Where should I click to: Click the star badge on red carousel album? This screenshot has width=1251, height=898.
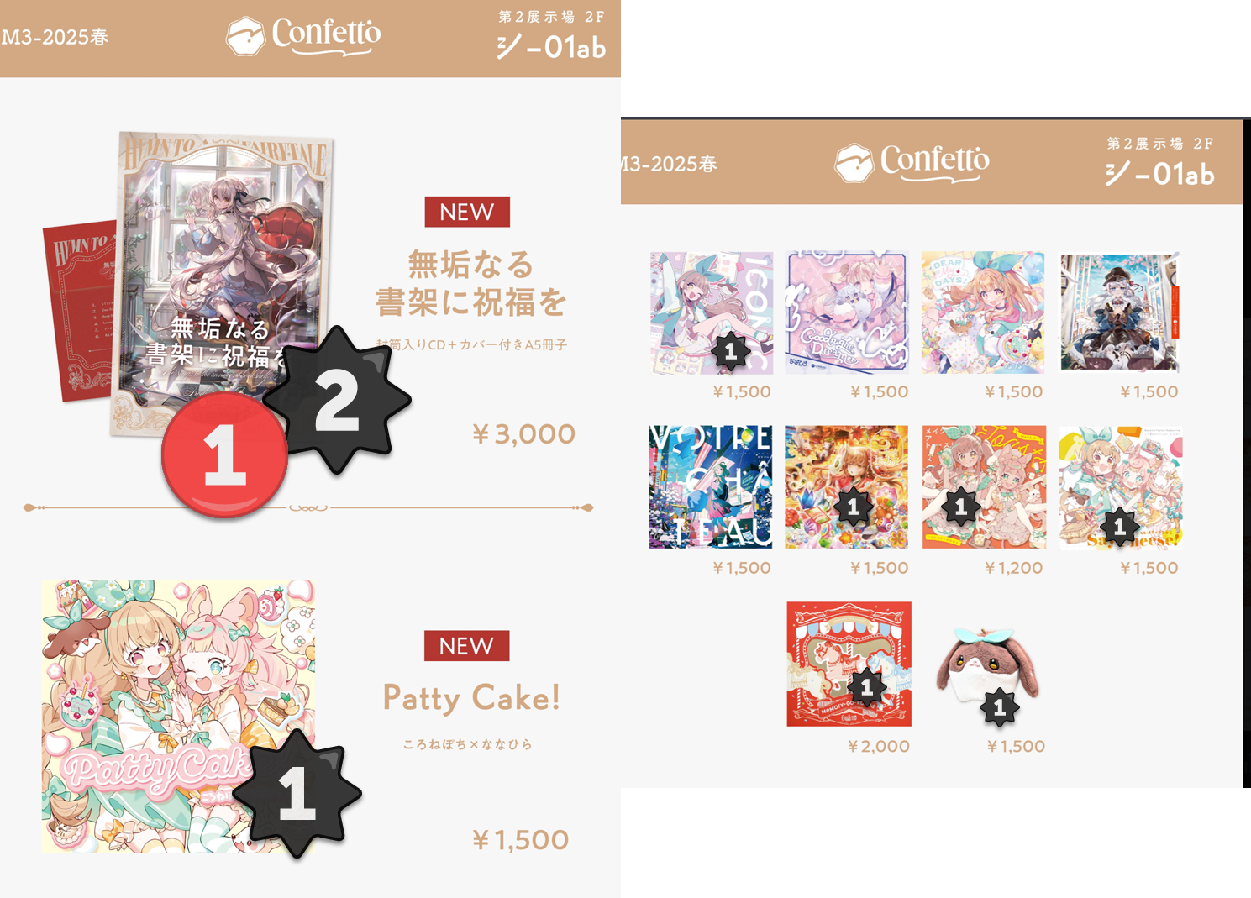(866, 688)
